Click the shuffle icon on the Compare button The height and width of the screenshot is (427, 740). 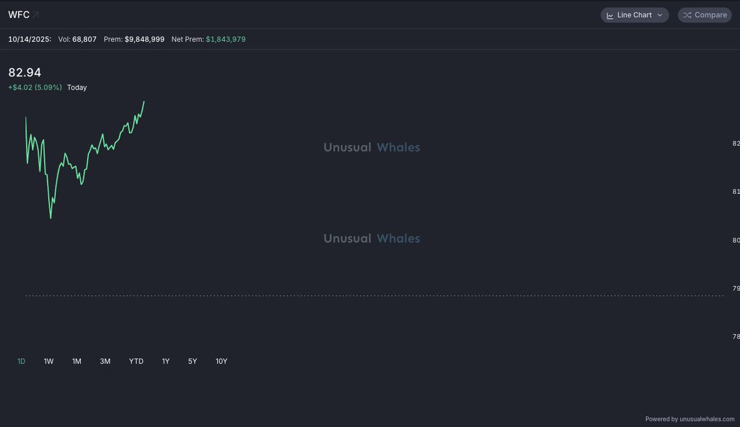(687, 15)
